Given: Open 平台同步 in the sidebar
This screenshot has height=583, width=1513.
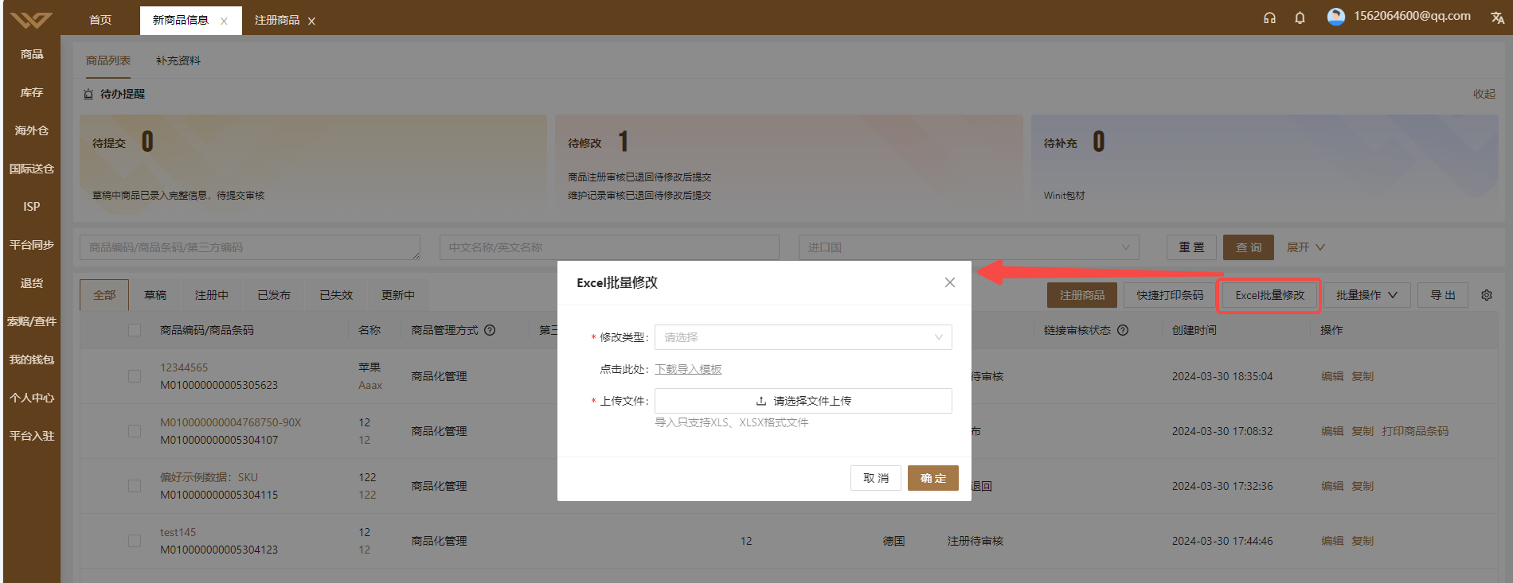Looking at the screenshot, I should [32, 245].
